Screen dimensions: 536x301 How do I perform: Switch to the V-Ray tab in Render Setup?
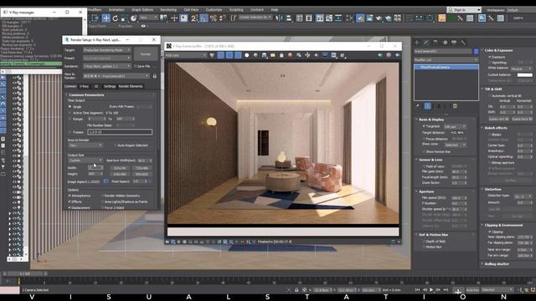tap(84, 86)
